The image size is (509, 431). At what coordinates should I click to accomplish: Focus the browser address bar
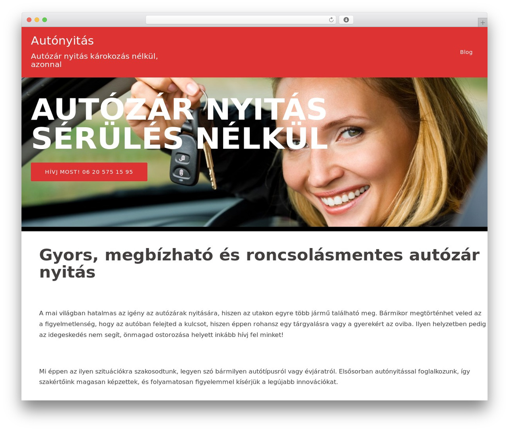pos(241,20)
